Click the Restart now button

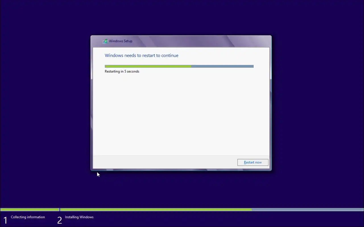tap(253, 162)
